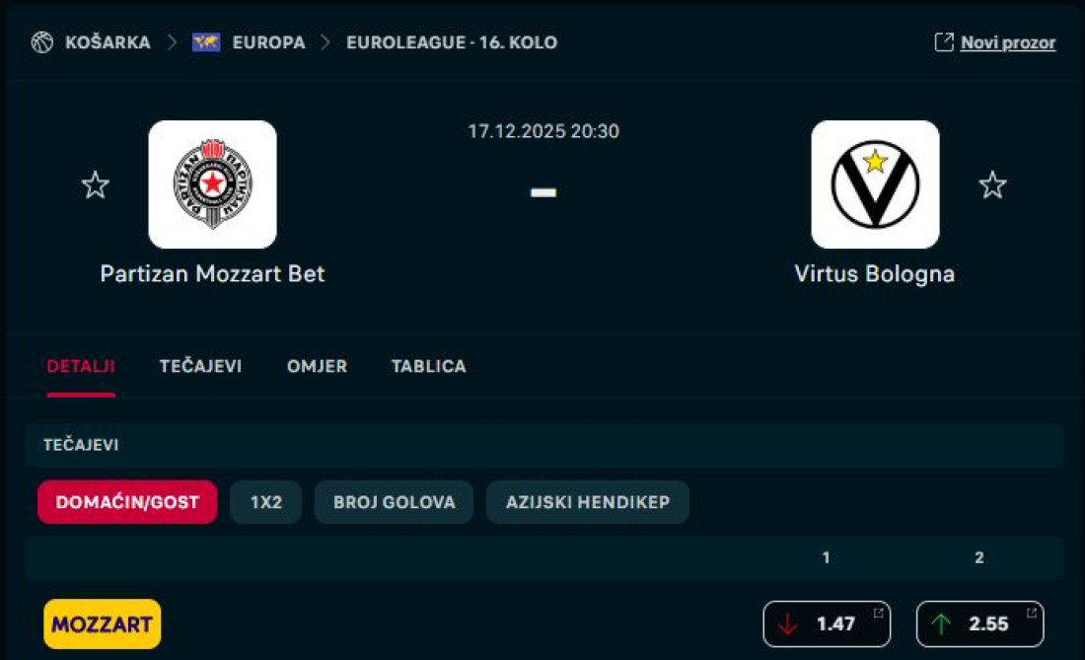1085x660 pixels.
Task: Click the external link icon on the 1.47 odds
Action: (x=878, y=614)
